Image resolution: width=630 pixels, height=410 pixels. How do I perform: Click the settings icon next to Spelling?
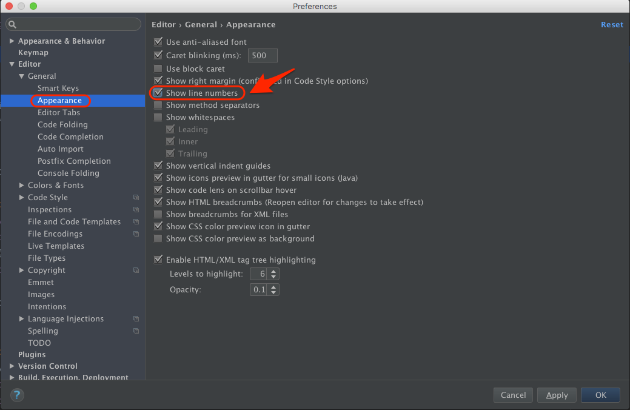click(x=136, y=331)
